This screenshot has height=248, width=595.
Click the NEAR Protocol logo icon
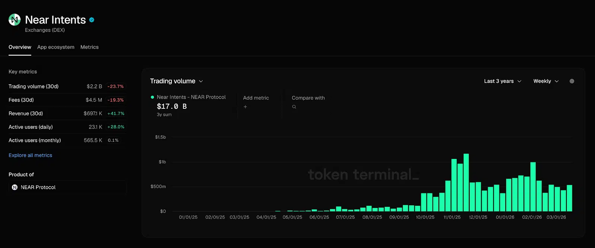point(15,187)
